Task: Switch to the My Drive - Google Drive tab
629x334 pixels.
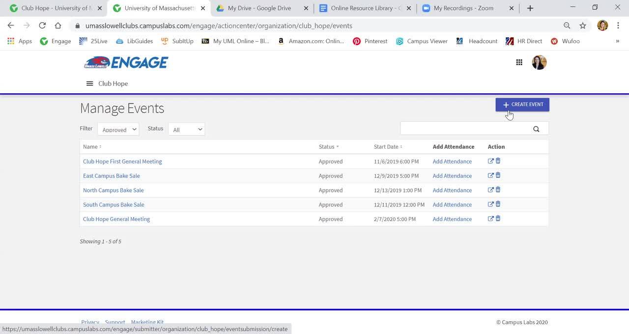Action: click(259, 8)
